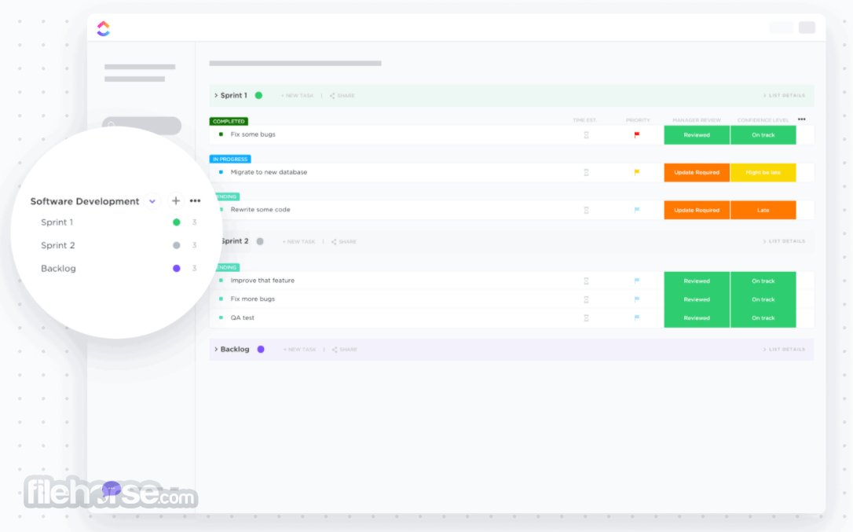Open task QA test
This screenshot has height=532, width=853.
coord(242,317)
